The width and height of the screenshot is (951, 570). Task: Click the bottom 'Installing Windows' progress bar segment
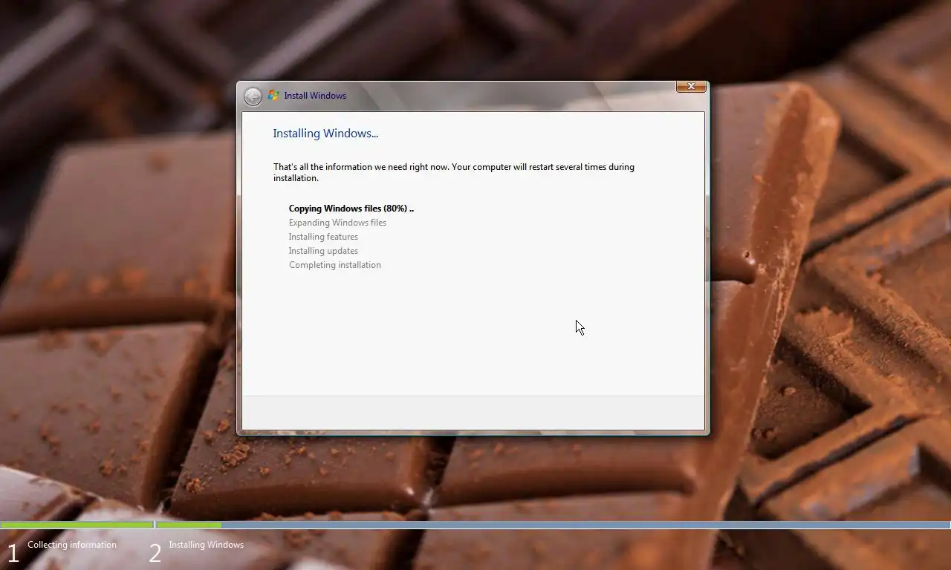click(553, 525)
